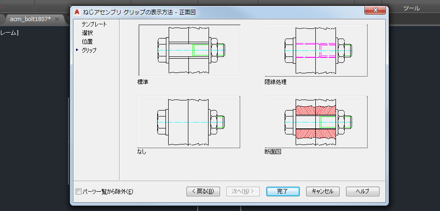The height and width of the screenshot is (211, 440).
Task: Close the acm_bolt1807 tab
Action: pyautogui.click(x=57, y=19)
